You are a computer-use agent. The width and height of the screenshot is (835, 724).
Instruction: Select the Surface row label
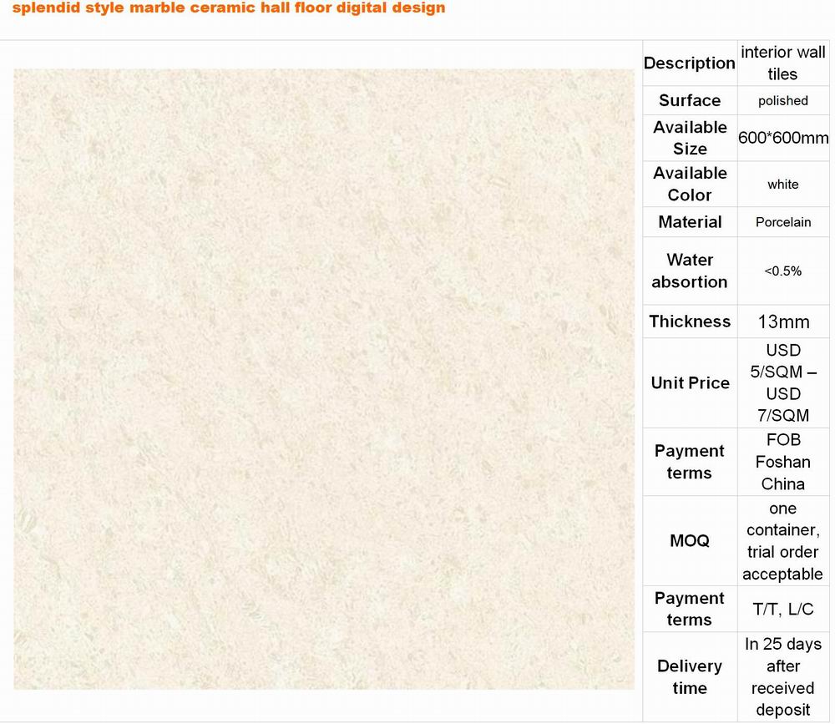(689, 100)
